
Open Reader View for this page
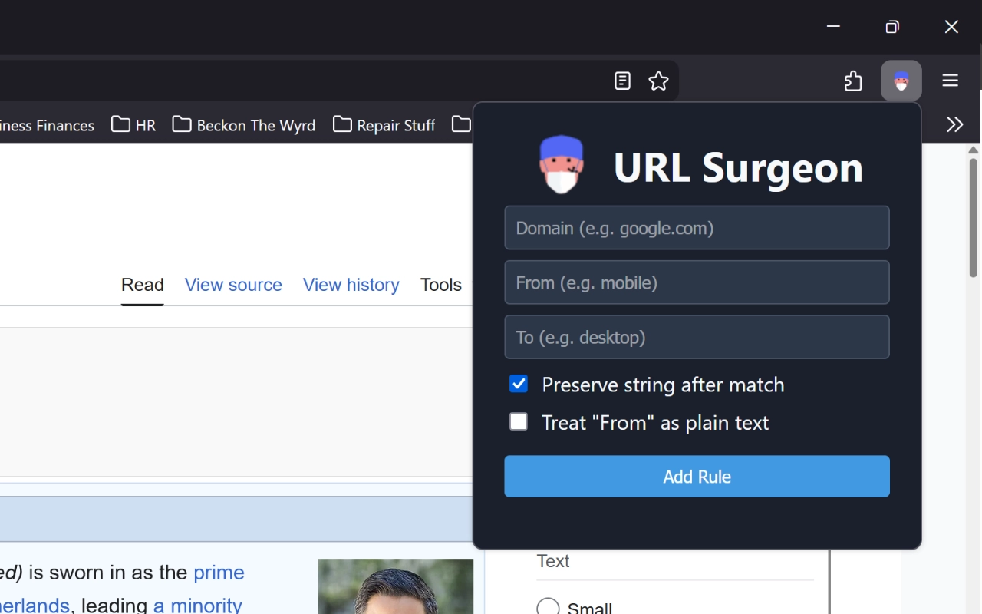tap(622, 81)
